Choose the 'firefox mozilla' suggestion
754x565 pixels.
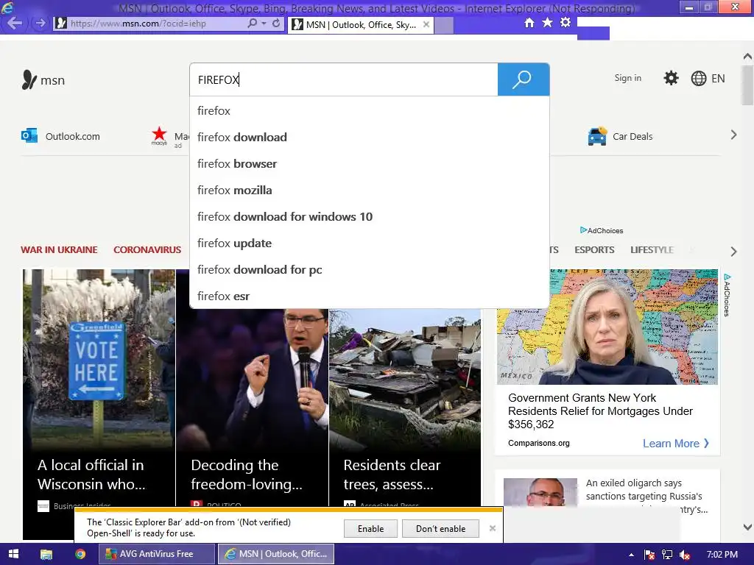coord(370,191)
